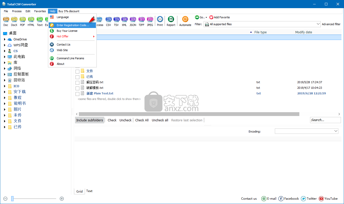Switch to the Text tab
The width and height of the screenshot is (344, 204).
click(x=89, y=191)
